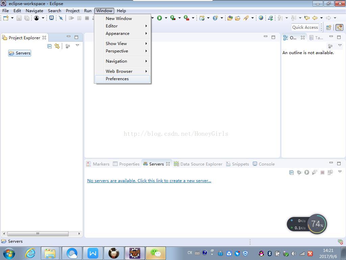346x260 pixels.
Task: Click the Quick Access search field
Action: 305,27
